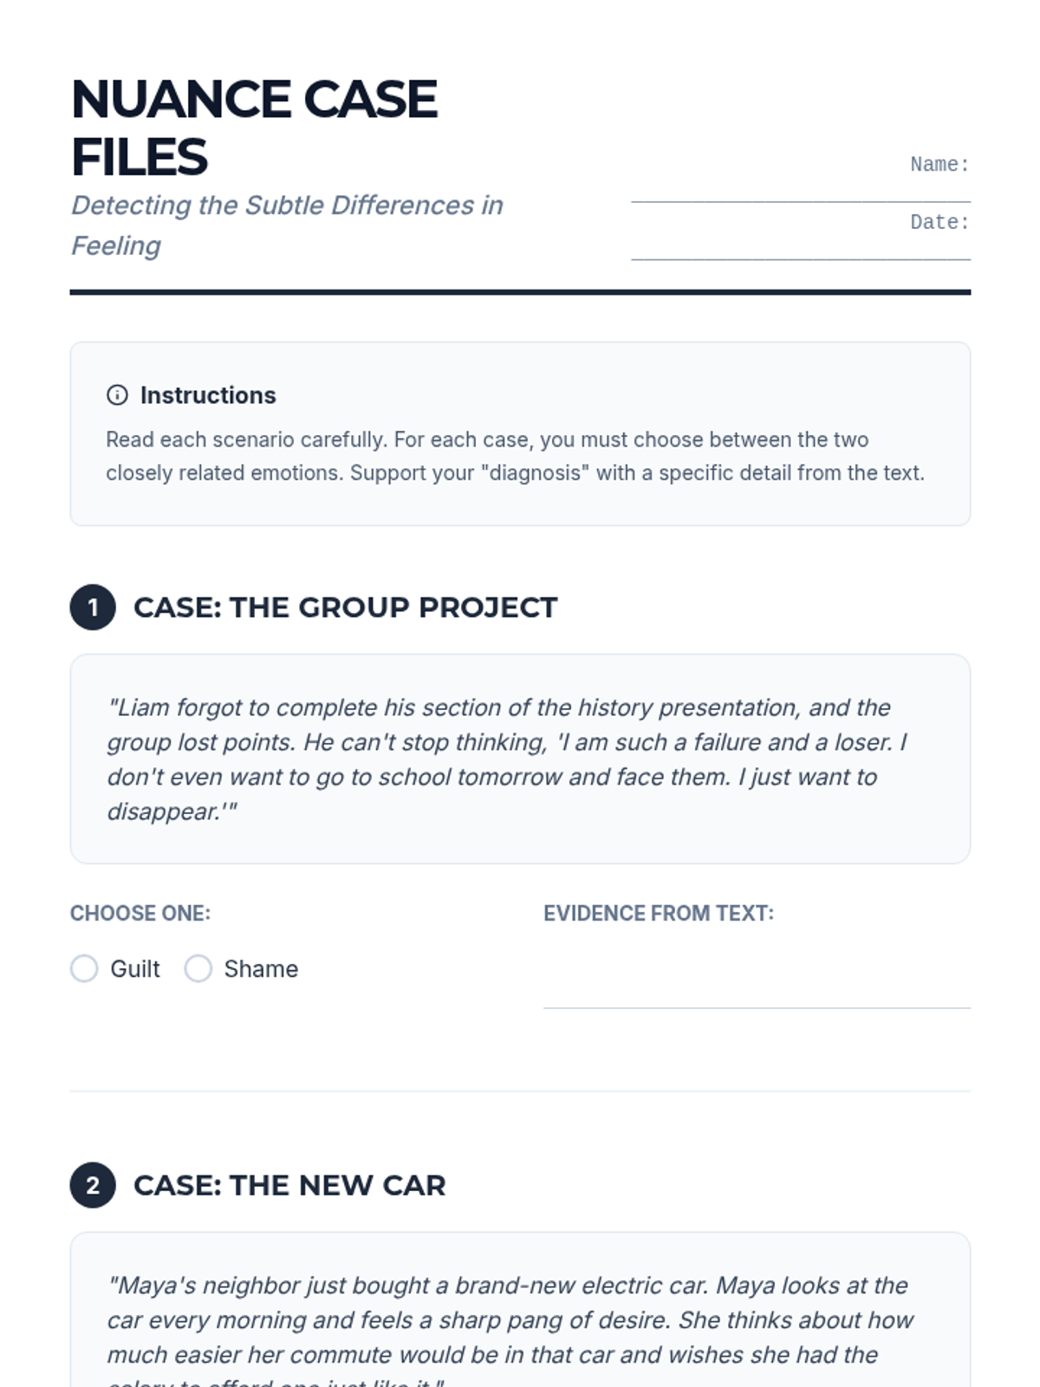Click the 'Case: The New Car' heading
The image size is (1040, 1387).
[289, 1185]
